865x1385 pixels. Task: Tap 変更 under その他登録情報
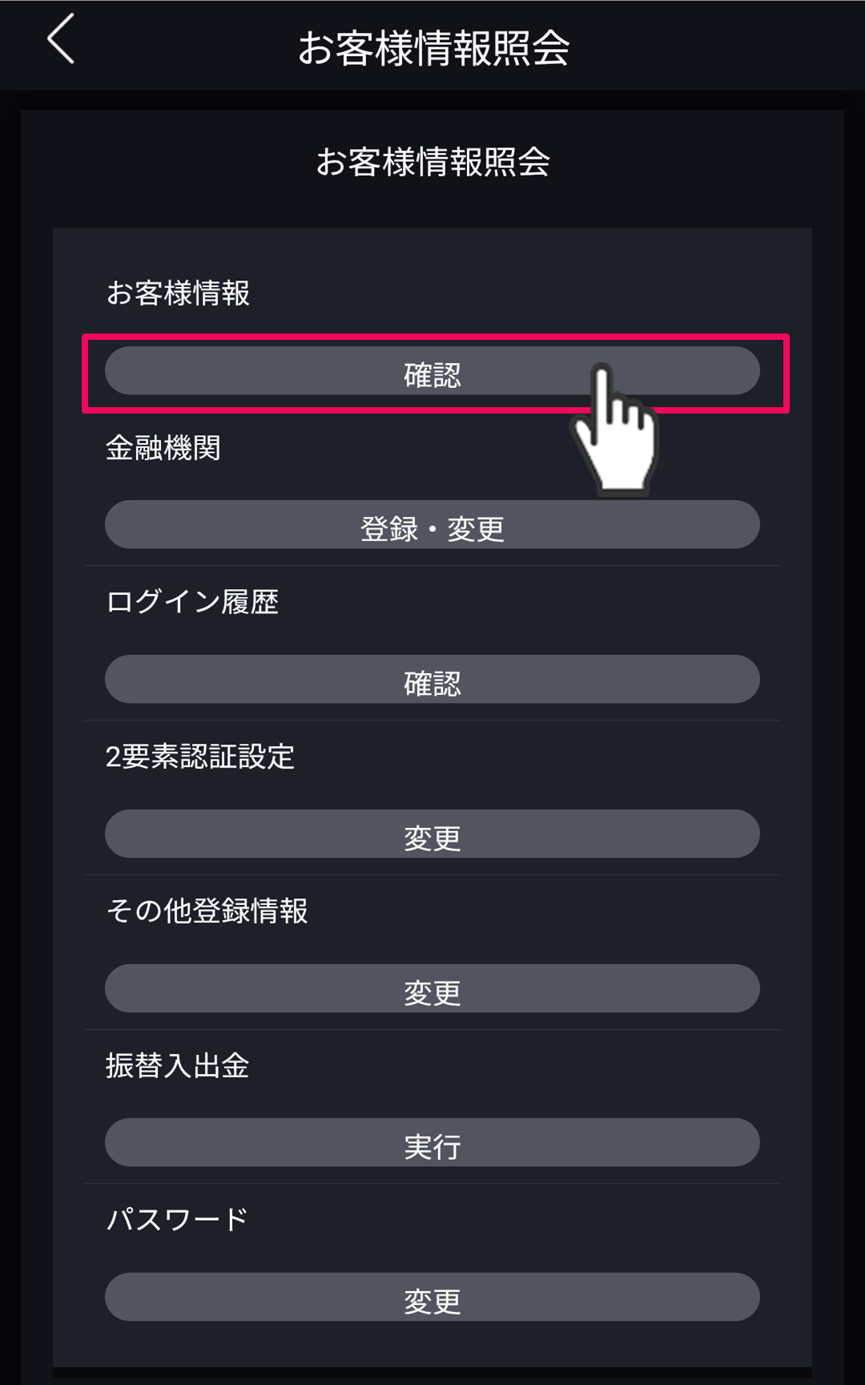[x=432, y=989]
